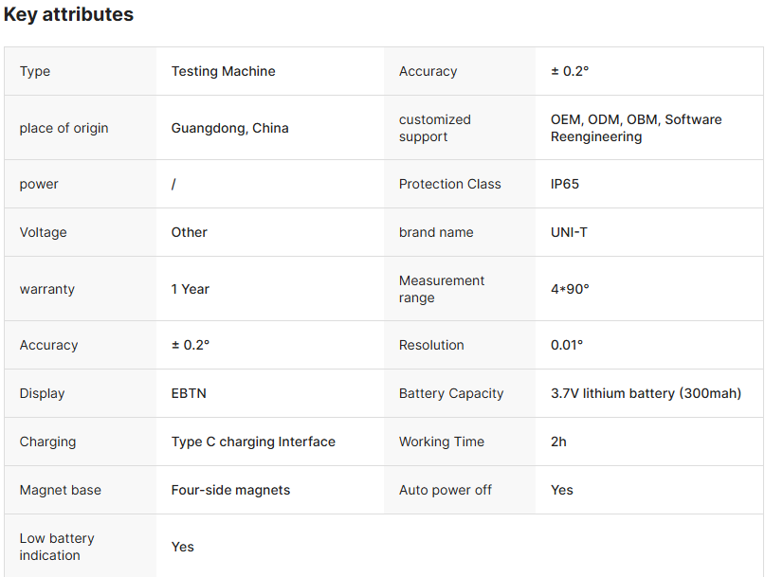Screen dimensions: 765x577
Task: Click the place of origin label
Action: pos(64,128)
